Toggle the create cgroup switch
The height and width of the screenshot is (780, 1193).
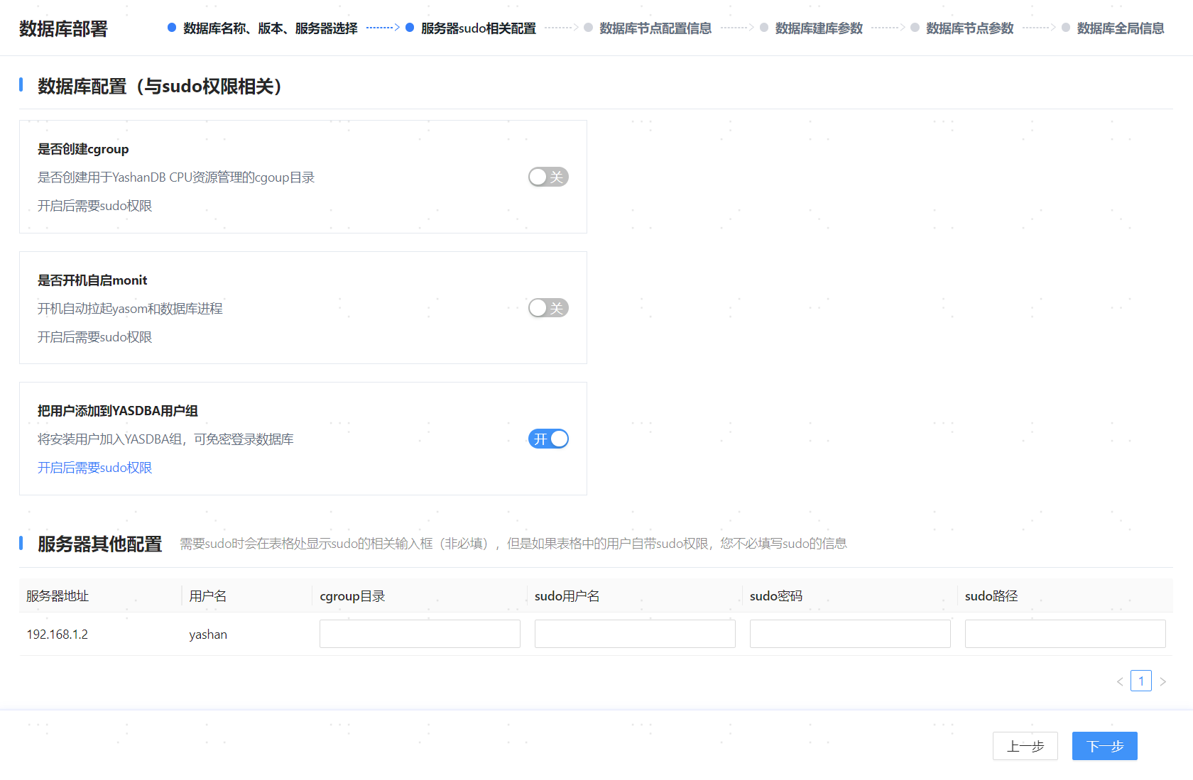pyautogui.click(x=548, y=177)
